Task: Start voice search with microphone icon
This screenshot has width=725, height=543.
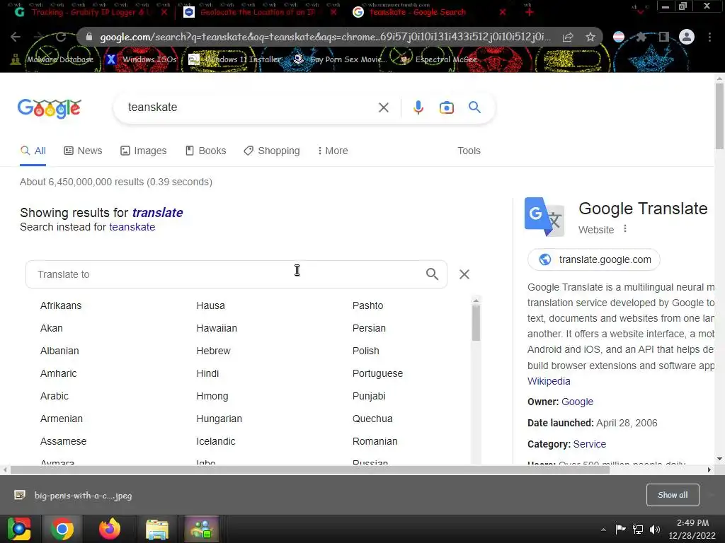Action: click(x=418, y=107)
